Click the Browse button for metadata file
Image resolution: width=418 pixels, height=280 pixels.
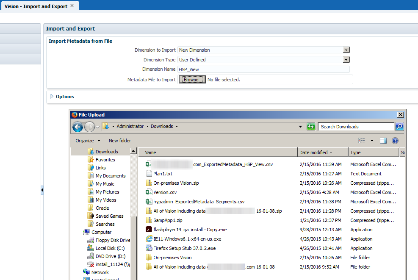click(x=192, y=80)
